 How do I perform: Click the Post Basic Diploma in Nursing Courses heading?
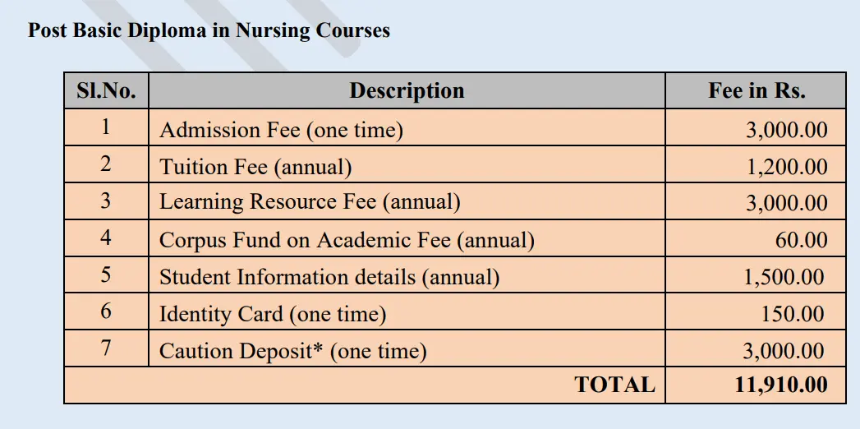click(209, 31)
